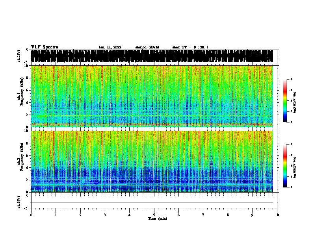The height and width of the screenshot is (241, 312).
Task: Click the ch.2 spectrogram color bar
Action: point(285,166)
